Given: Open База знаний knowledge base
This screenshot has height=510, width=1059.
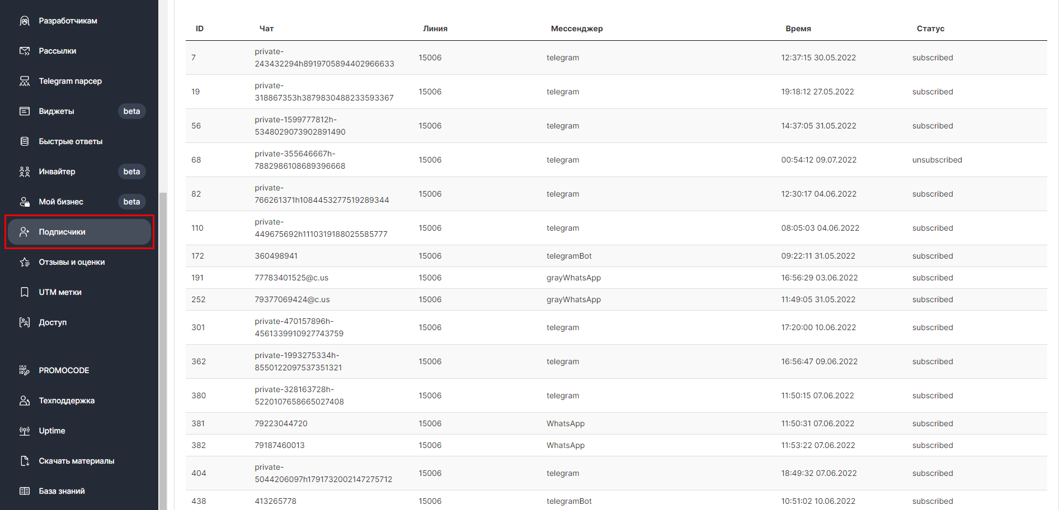Looking at the screenshot, I should (x=62, y=491).
